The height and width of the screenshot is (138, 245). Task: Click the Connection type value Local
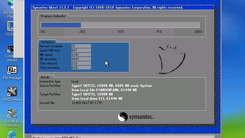(75, 82)
